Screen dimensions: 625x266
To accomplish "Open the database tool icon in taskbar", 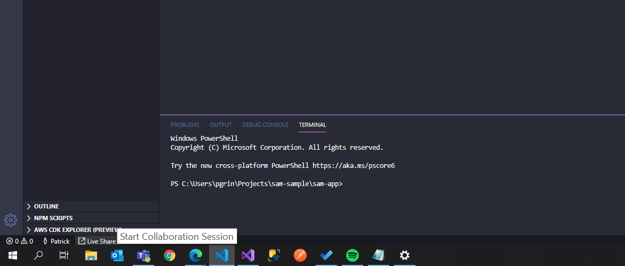I will point(274,255).
